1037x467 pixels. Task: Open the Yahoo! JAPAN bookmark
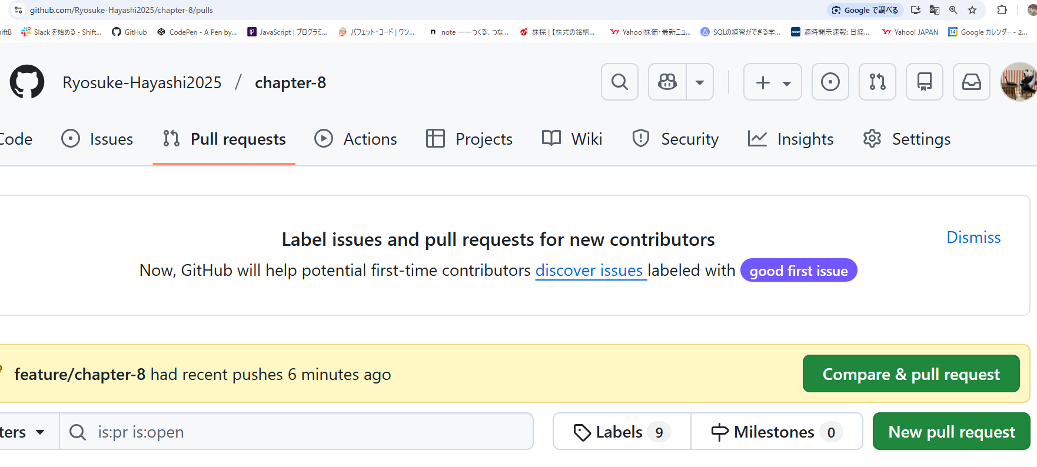909,32
